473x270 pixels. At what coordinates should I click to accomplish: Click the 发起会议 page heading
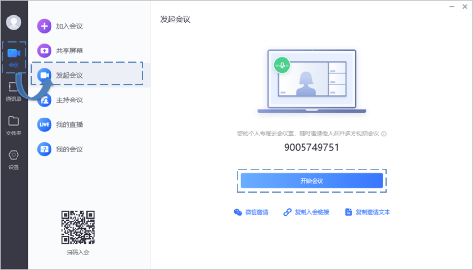(x=175, y=19)
